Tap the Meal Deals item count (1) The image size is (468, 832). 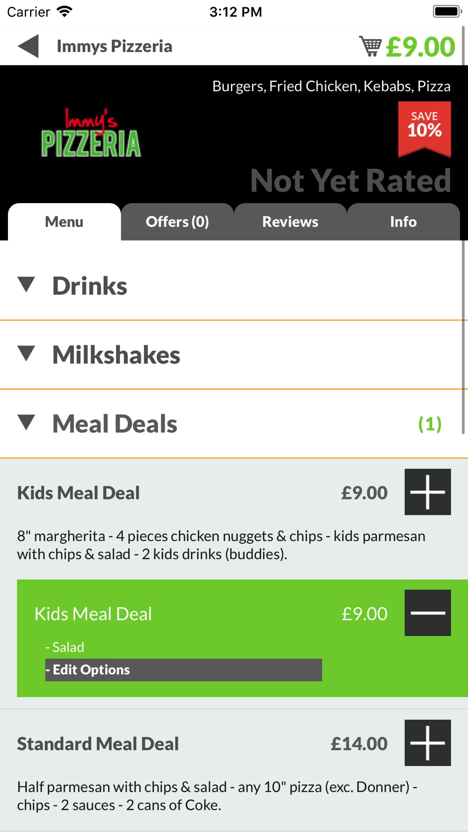coord(430,424)
